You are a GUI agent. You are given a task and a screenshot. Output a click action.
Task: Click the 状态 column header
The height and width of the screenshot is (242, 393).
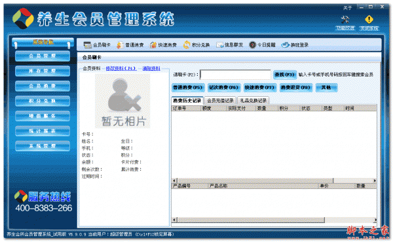point(311,109)
